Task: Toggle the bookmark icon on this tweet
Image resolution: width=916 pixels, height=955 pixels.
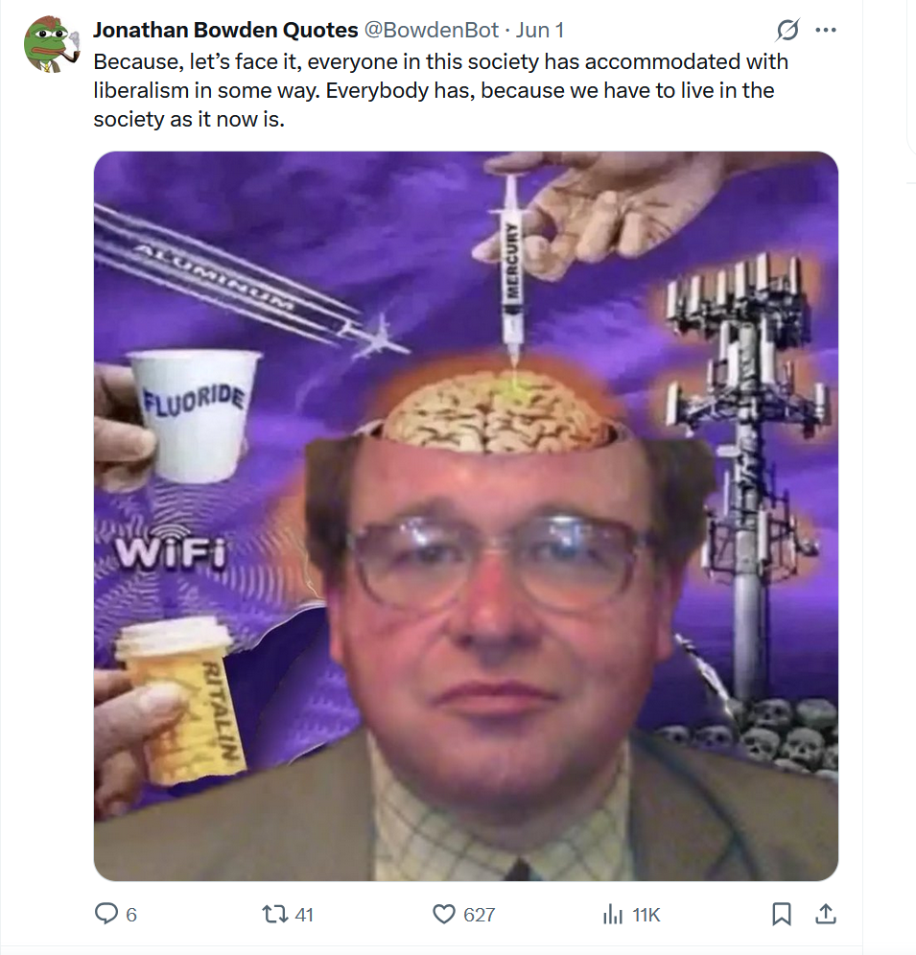Action: (782, 914)
